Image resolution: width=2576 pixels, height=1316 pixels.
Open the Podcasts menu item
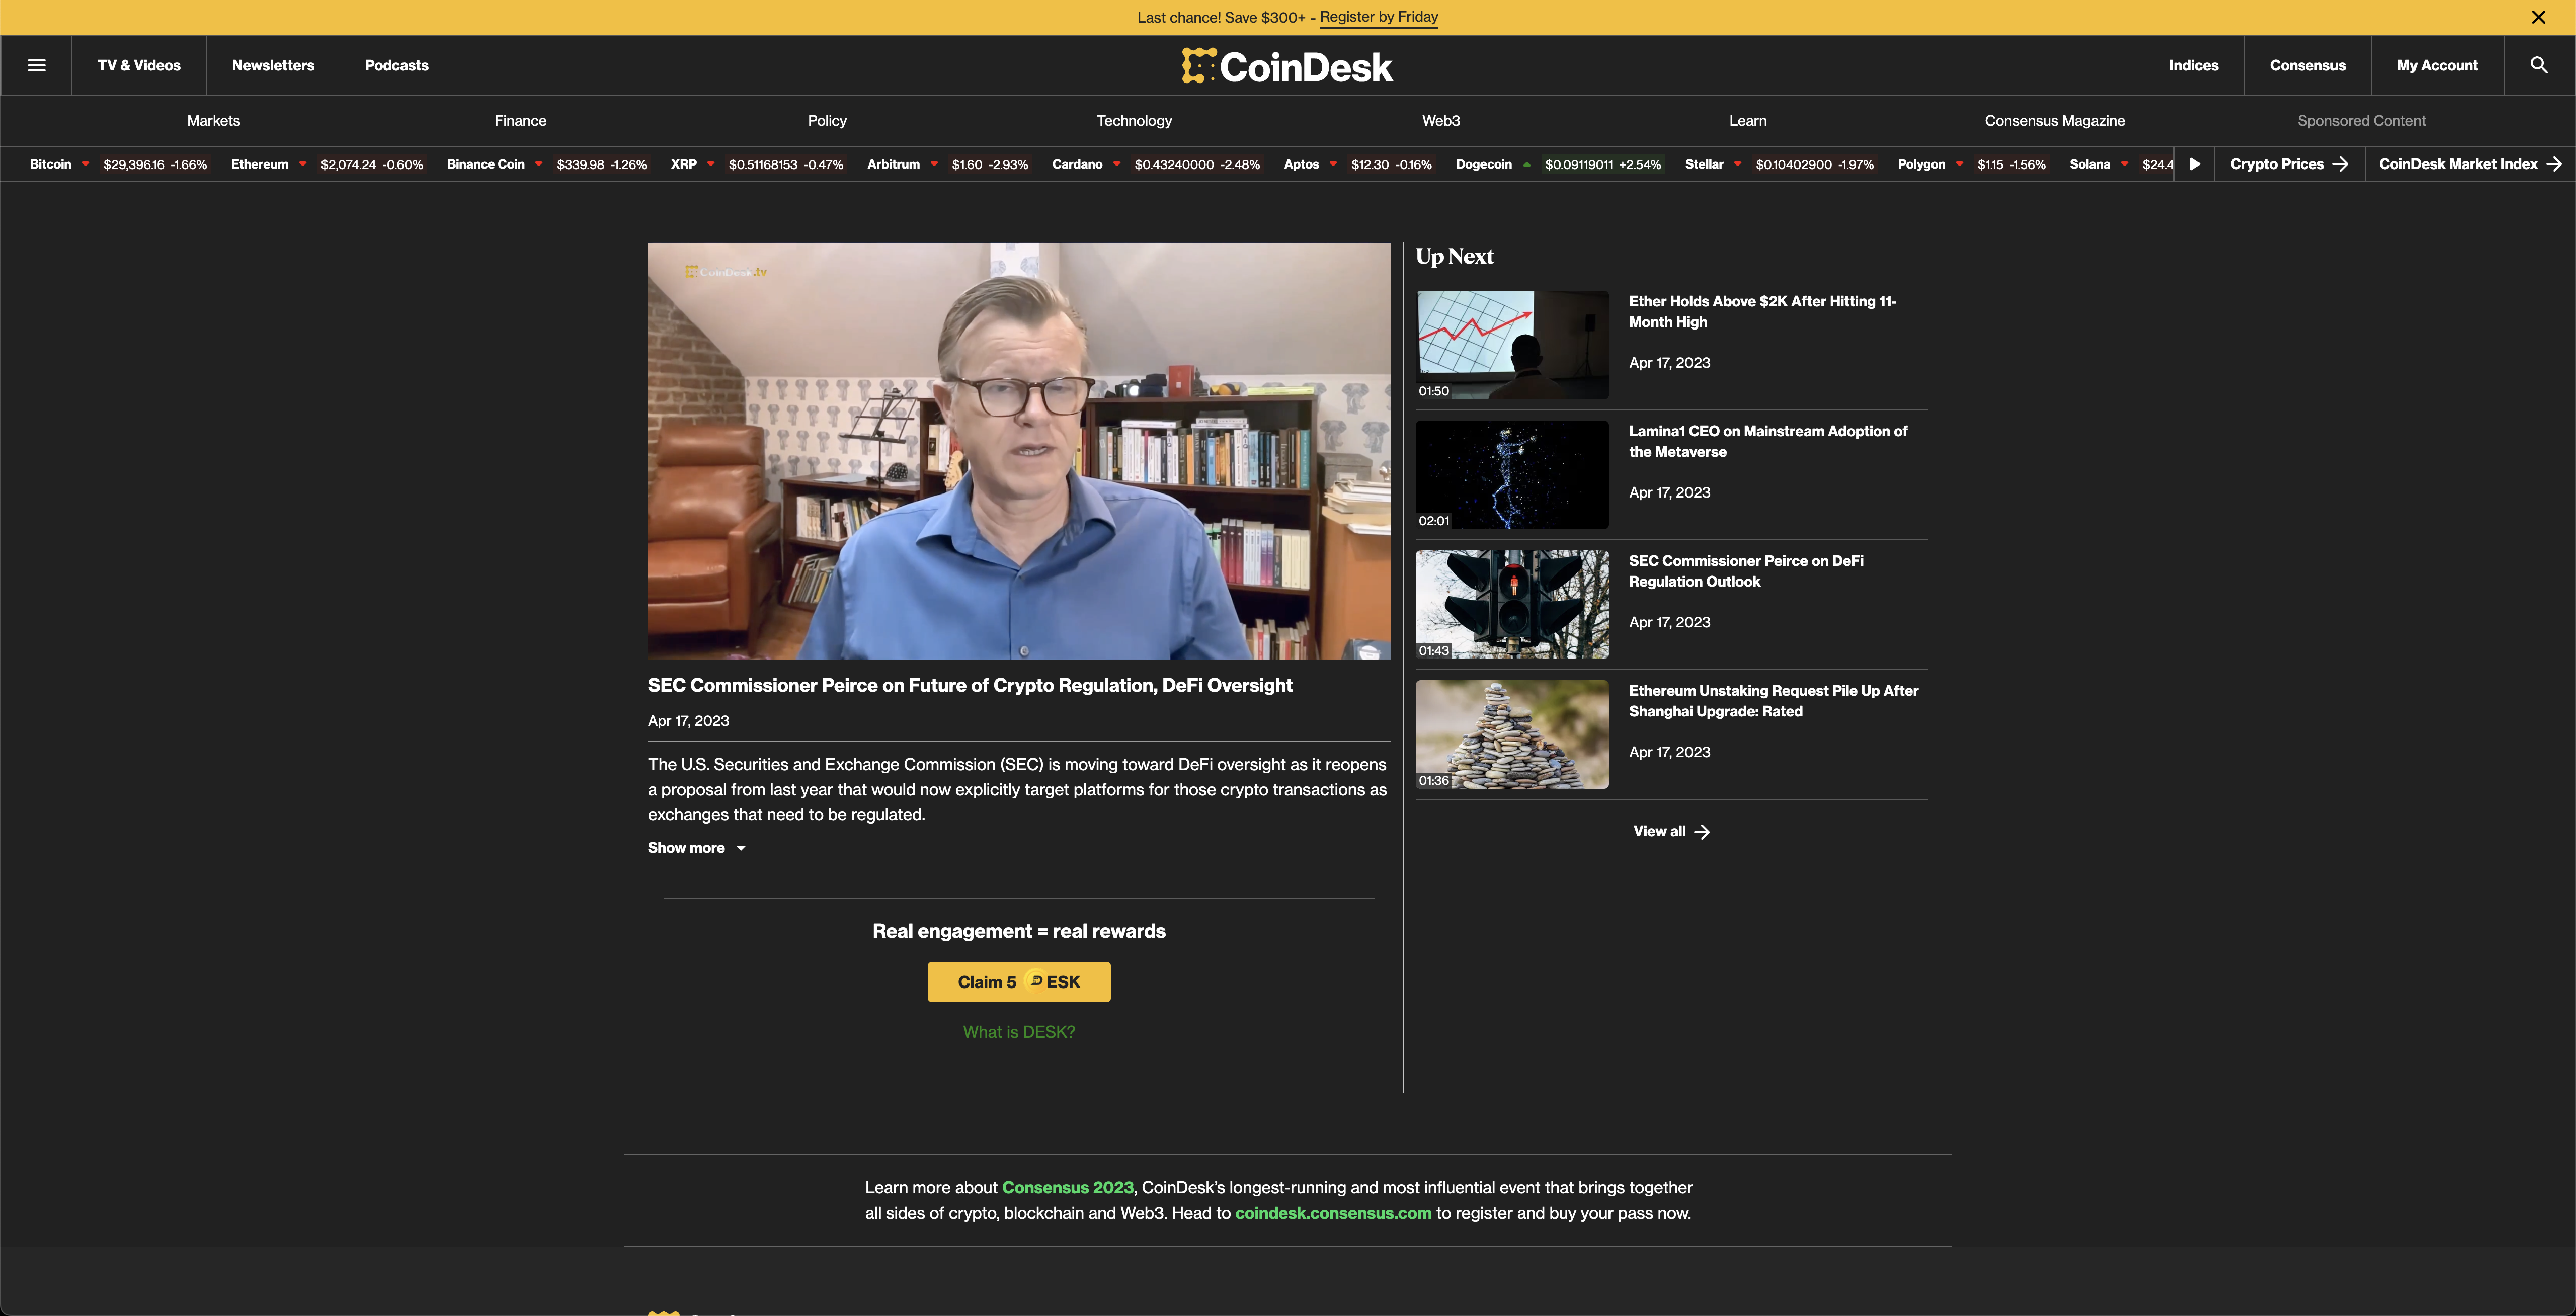396,64
